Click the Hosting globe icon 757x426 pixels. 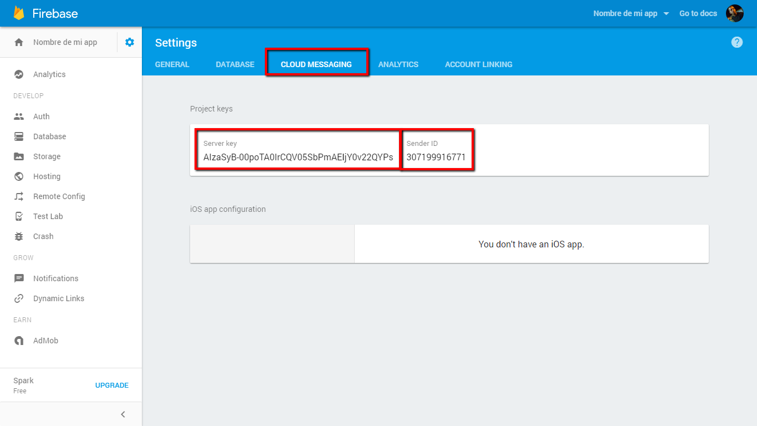[19, 176]
